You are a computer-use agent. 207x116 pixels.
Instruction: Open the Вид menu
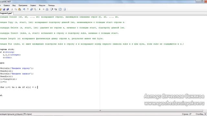tap(14, 5)
